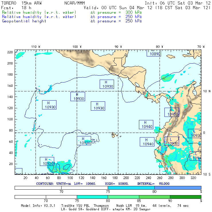This screenshot has width=212, height=212.
Task: Click the "300" x-axis tick label
Action: 182,178
